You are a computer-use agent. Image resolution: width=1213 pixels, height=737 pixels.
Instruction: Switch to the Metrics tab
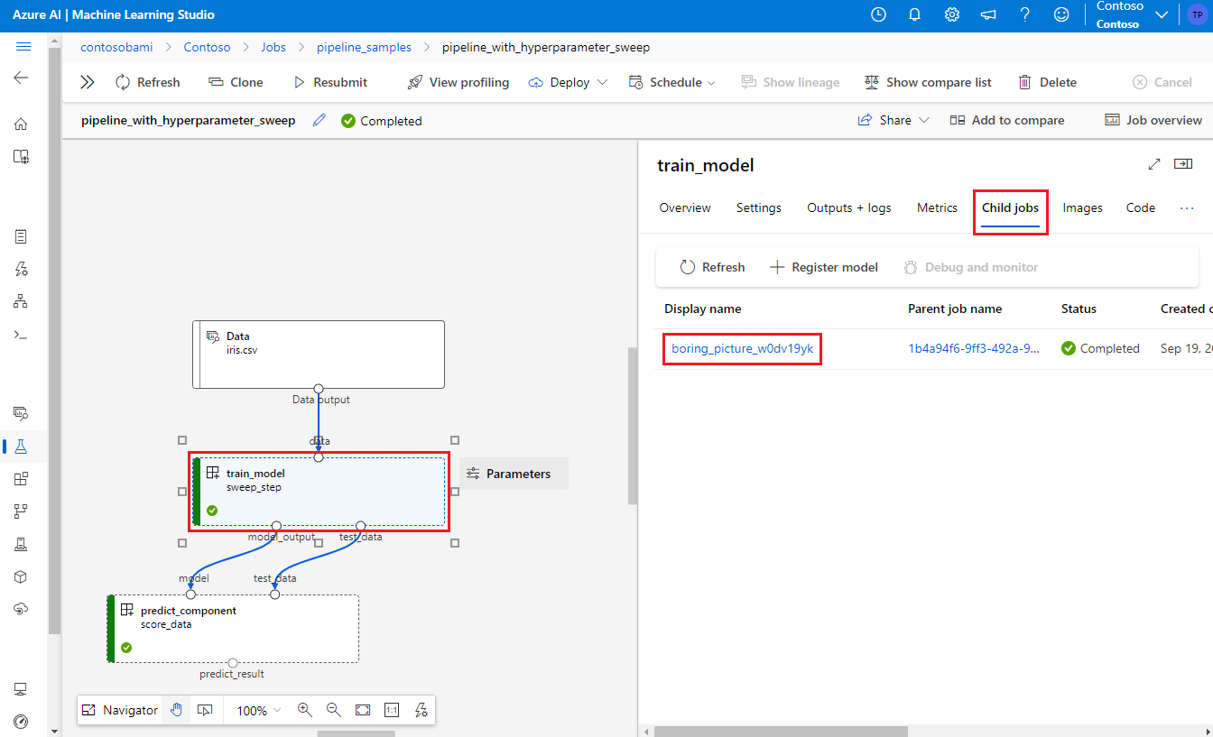pos(937,207)
